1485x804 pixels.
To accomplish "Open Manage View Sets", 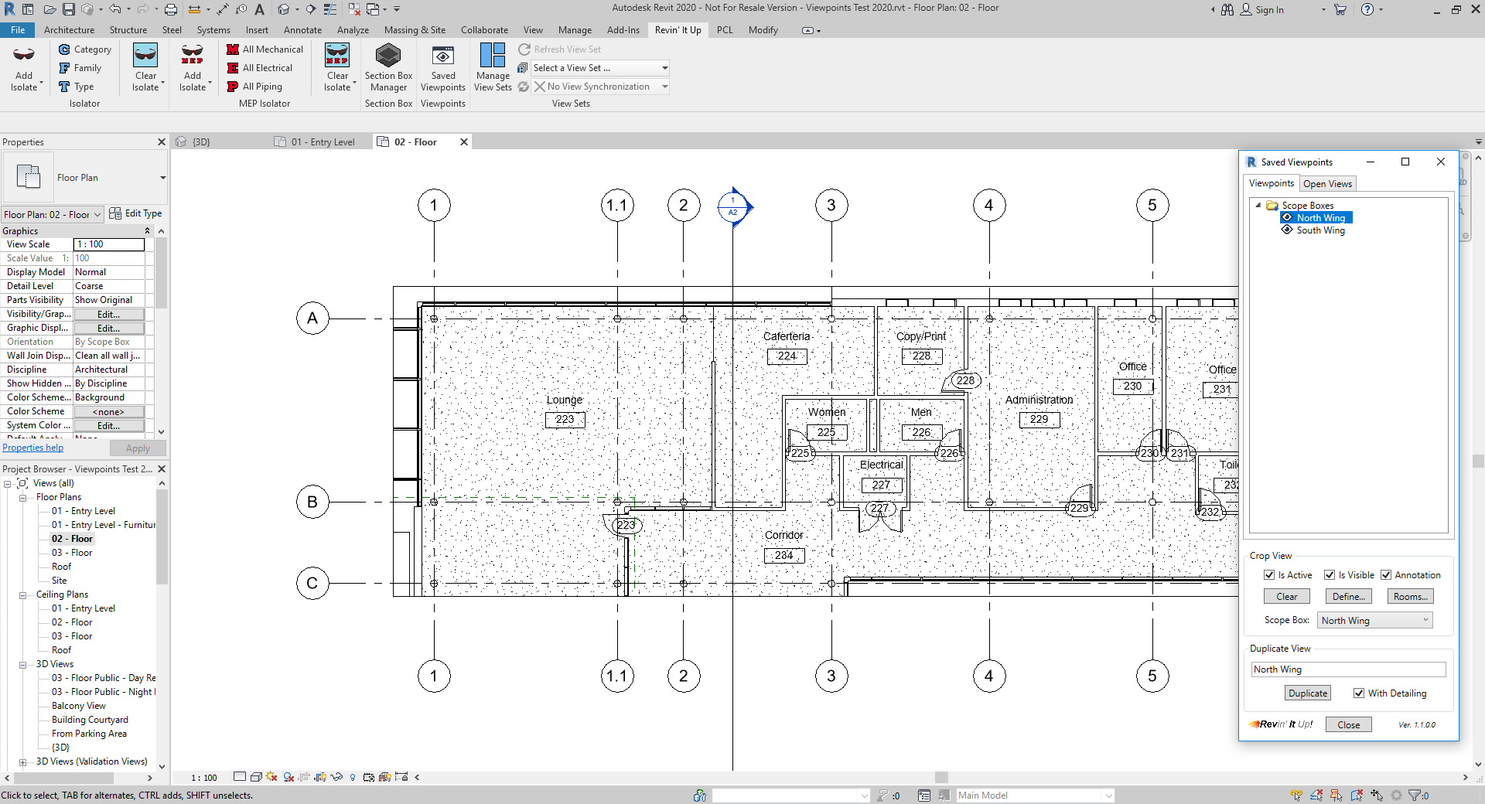I will point(493,68).
